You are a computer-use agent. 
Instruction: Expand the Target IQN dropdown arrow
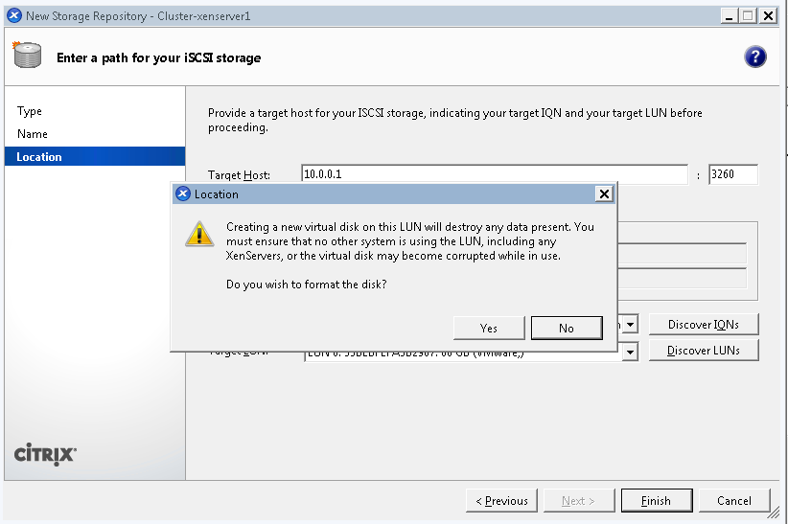click(x=630, y=325)
